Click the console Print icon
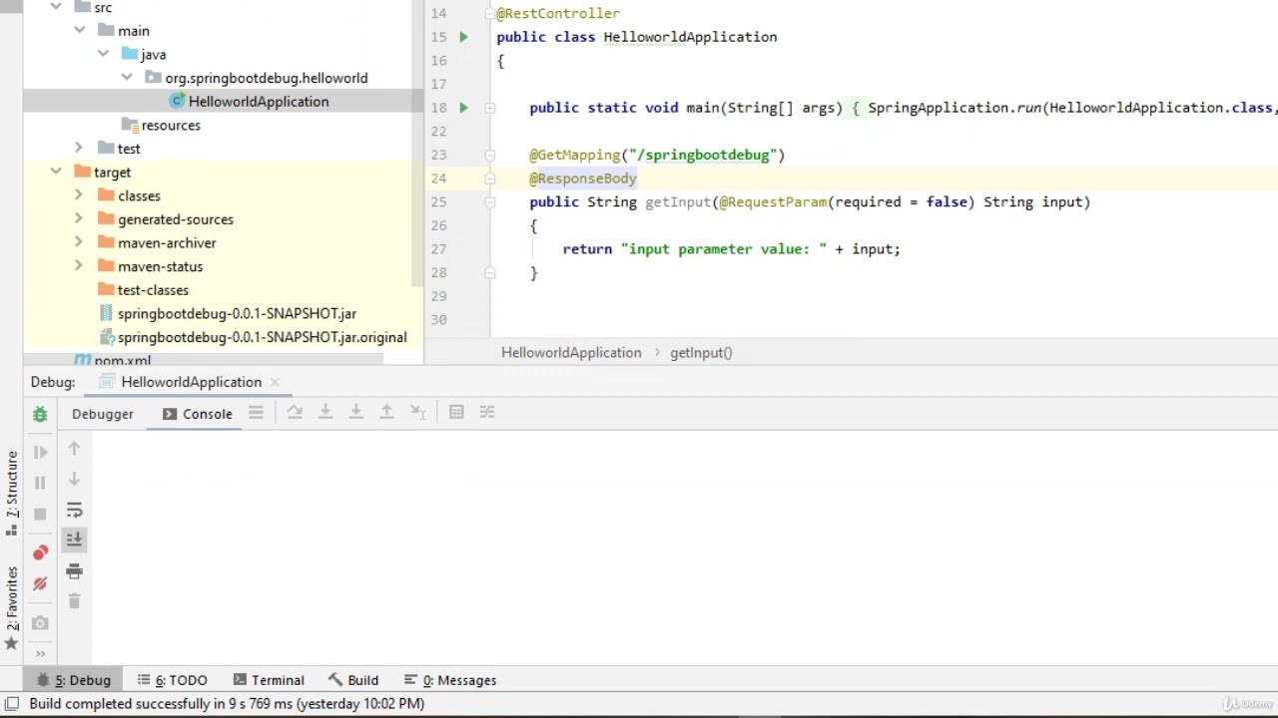Screen dimensions: 1278x718 [x=74, y=571]
